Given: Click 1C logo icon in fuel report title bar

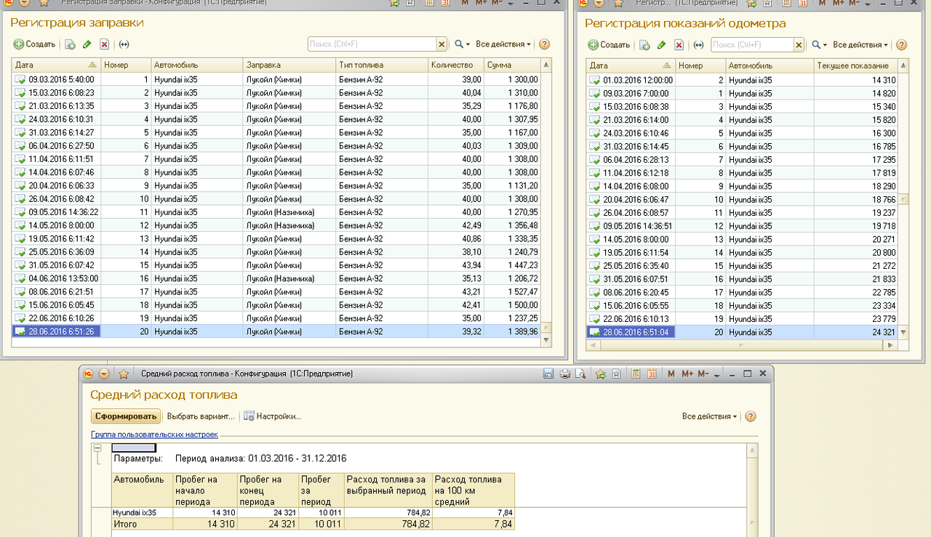Looking at the screenshot, I should (88, 374).
